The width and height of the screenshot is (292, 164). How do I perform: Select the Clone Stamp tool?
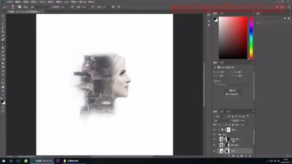point(3,48)
